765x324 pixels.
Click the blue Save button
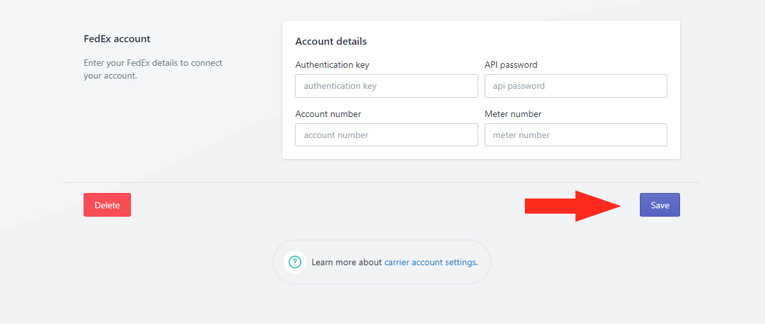pos(660,205)
